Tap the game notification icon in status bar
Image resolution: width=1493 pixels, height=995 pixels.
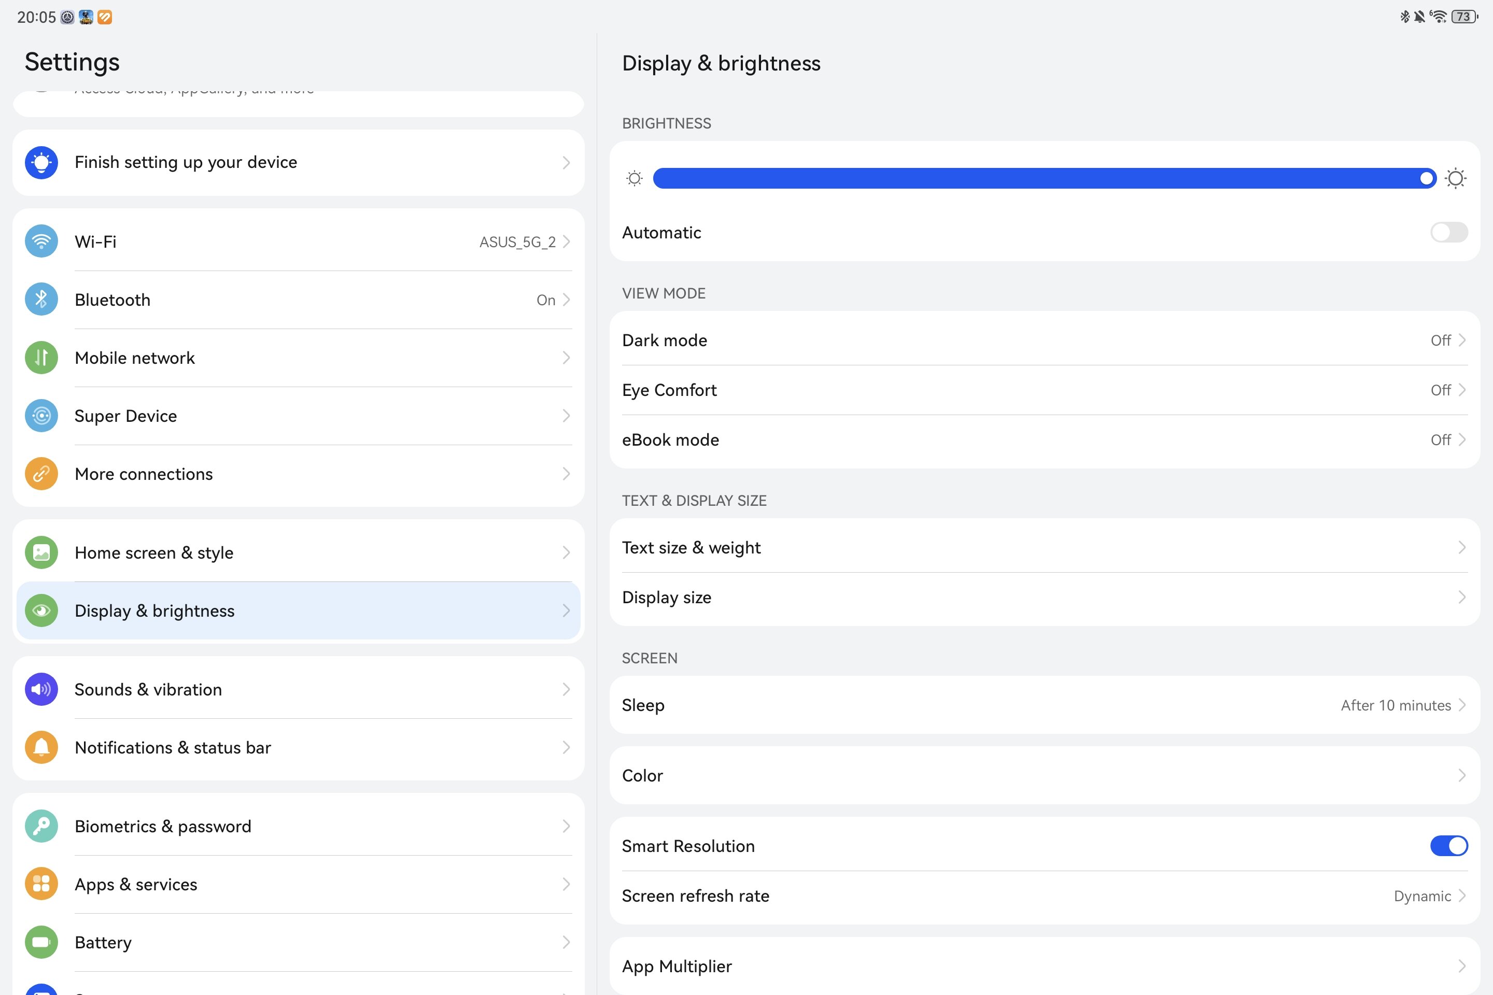click(x=87, y=17)
